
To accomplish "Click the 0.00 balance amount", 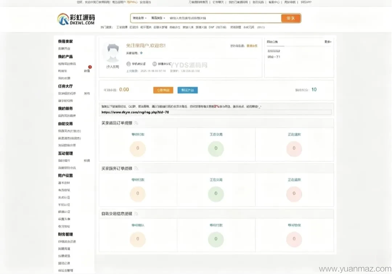I will point(124,90).
